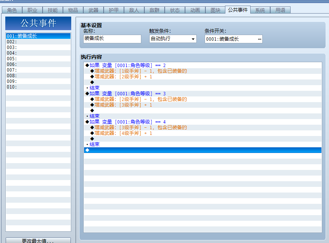Switch to the 图块 tab
The width and height of the screenshot is (329, 243).
(x=216, y=10)
